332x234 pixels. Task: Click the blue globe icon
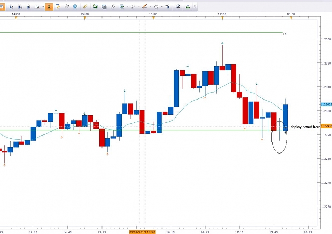click(75, 7)
